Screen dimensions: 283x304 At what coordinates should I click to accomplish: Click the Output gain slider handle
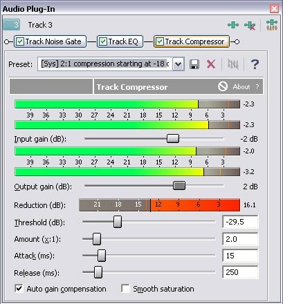[179, 185]
